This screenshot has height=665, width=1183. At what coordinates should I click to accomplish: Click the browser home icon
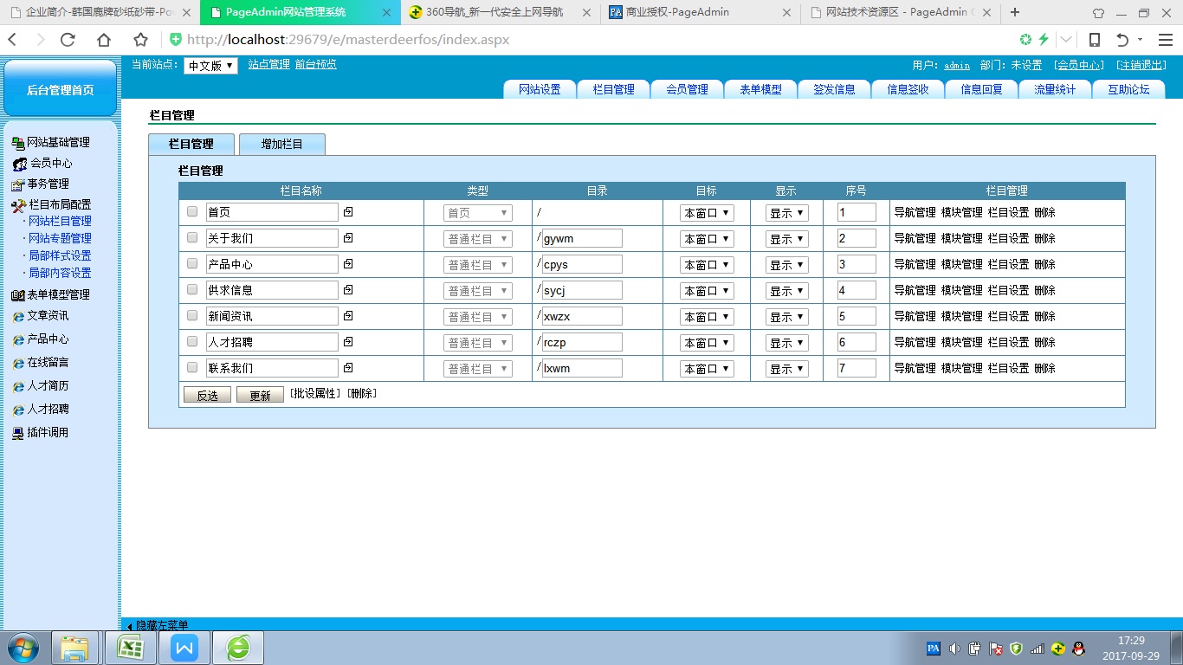[104, 40]
